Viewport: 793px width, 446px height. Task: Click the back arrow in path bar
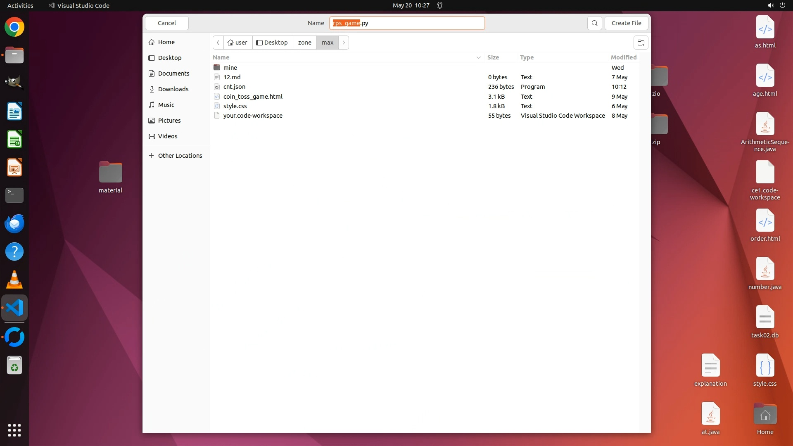click(x=218, y=43)
